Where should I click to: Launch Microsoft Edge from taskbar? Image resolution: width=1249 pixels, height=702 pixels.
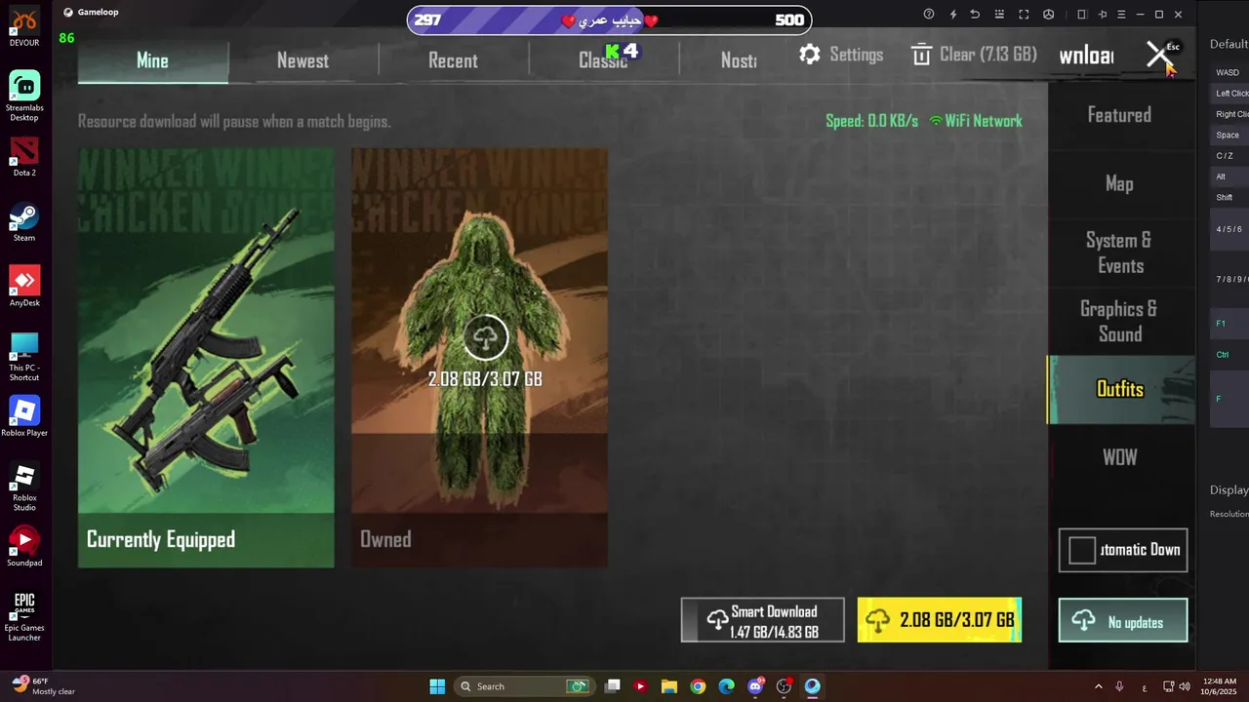[x=726, y=686]
